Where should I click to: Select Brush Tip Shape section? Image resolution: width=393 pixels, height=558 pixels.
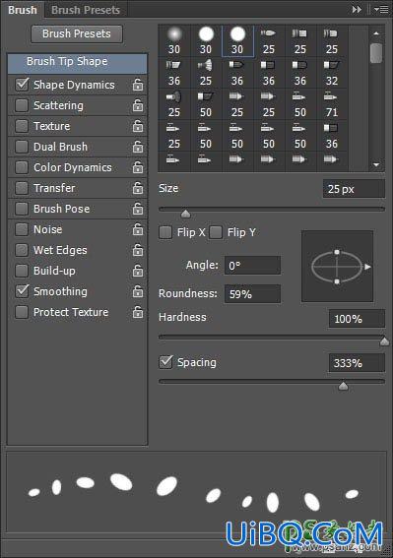point(77,63)
